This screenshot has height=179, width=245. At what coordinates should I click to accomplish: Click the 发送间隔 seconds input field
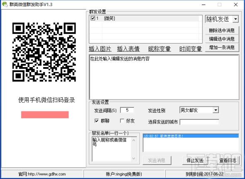(127, 110)
